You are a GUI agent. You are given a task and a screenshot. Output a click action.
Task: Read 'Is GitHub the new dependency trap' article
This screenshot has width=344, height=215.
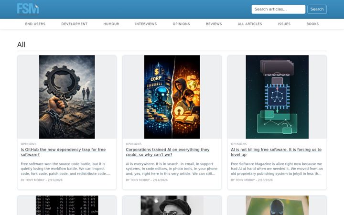[x=63, y=152]
